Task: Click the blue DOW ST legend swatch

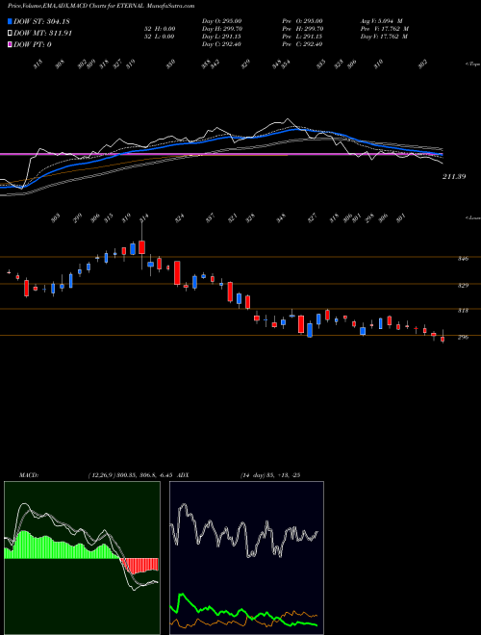Action: pyautogui.click(x=10, y=21)
